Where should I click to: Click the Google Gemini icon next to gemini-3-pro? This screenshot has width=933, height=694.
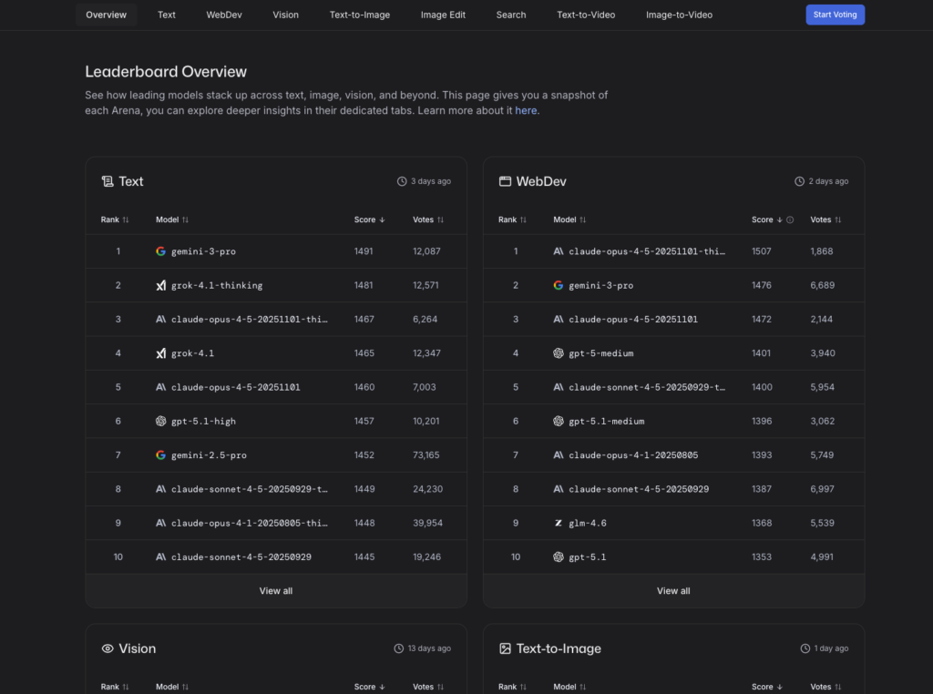[x=160, y=250]
